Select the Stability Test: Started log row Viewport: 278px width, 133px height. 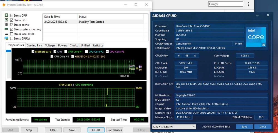(x=93, y=22)
